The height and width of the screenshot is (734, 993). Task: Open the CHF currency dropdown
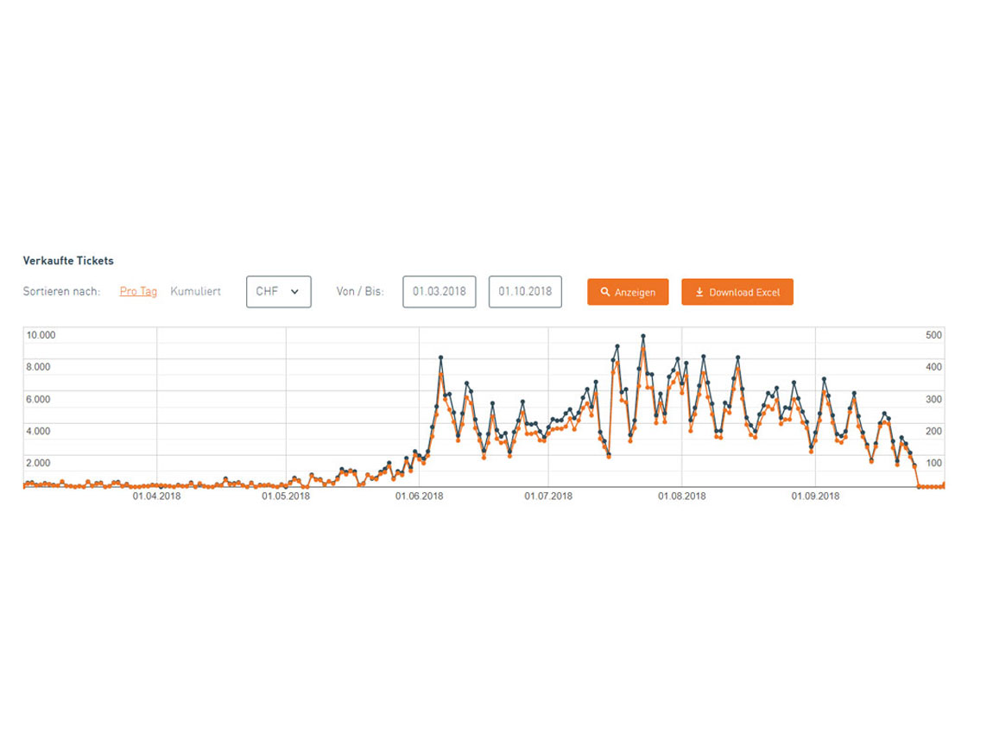(x=278, y=292)
